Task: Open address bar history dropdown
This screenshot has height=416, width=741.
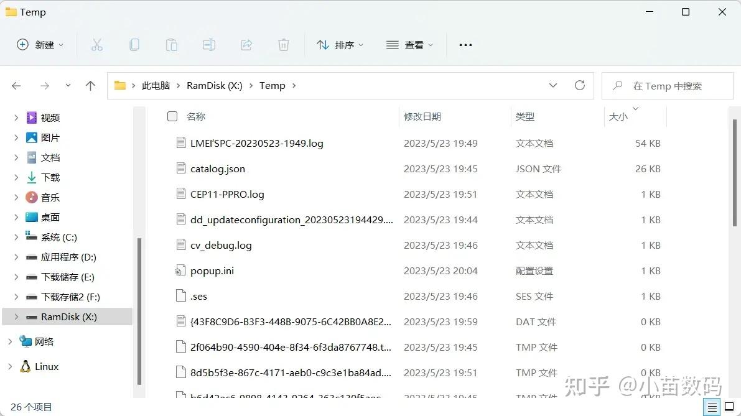Action: tap(553, 85)
